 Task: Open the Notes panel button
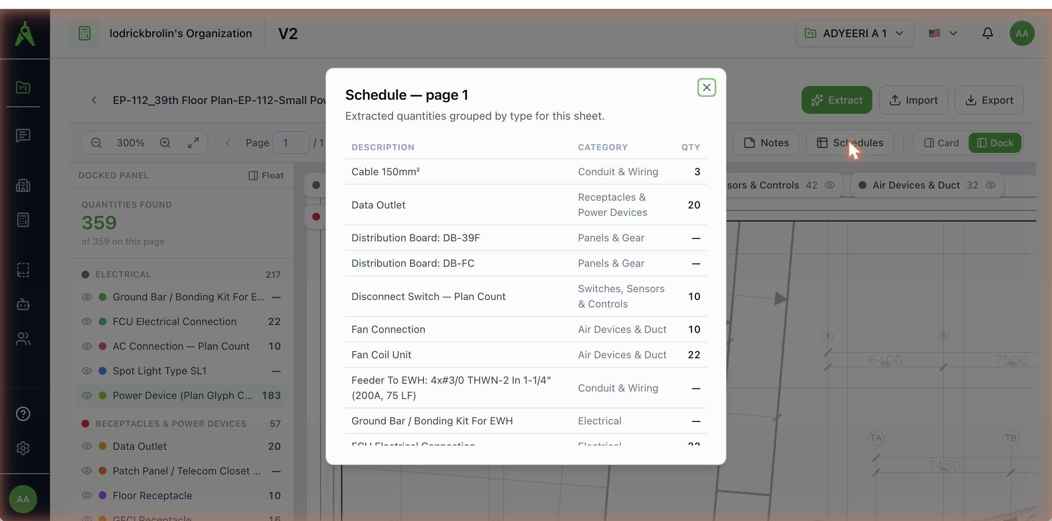(766, 142)
